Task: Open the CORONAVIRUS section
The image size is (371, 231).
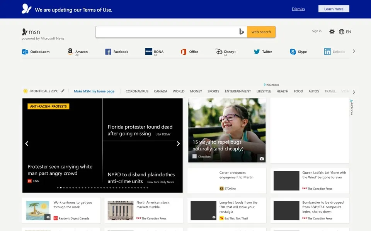Action: point(137,91)
